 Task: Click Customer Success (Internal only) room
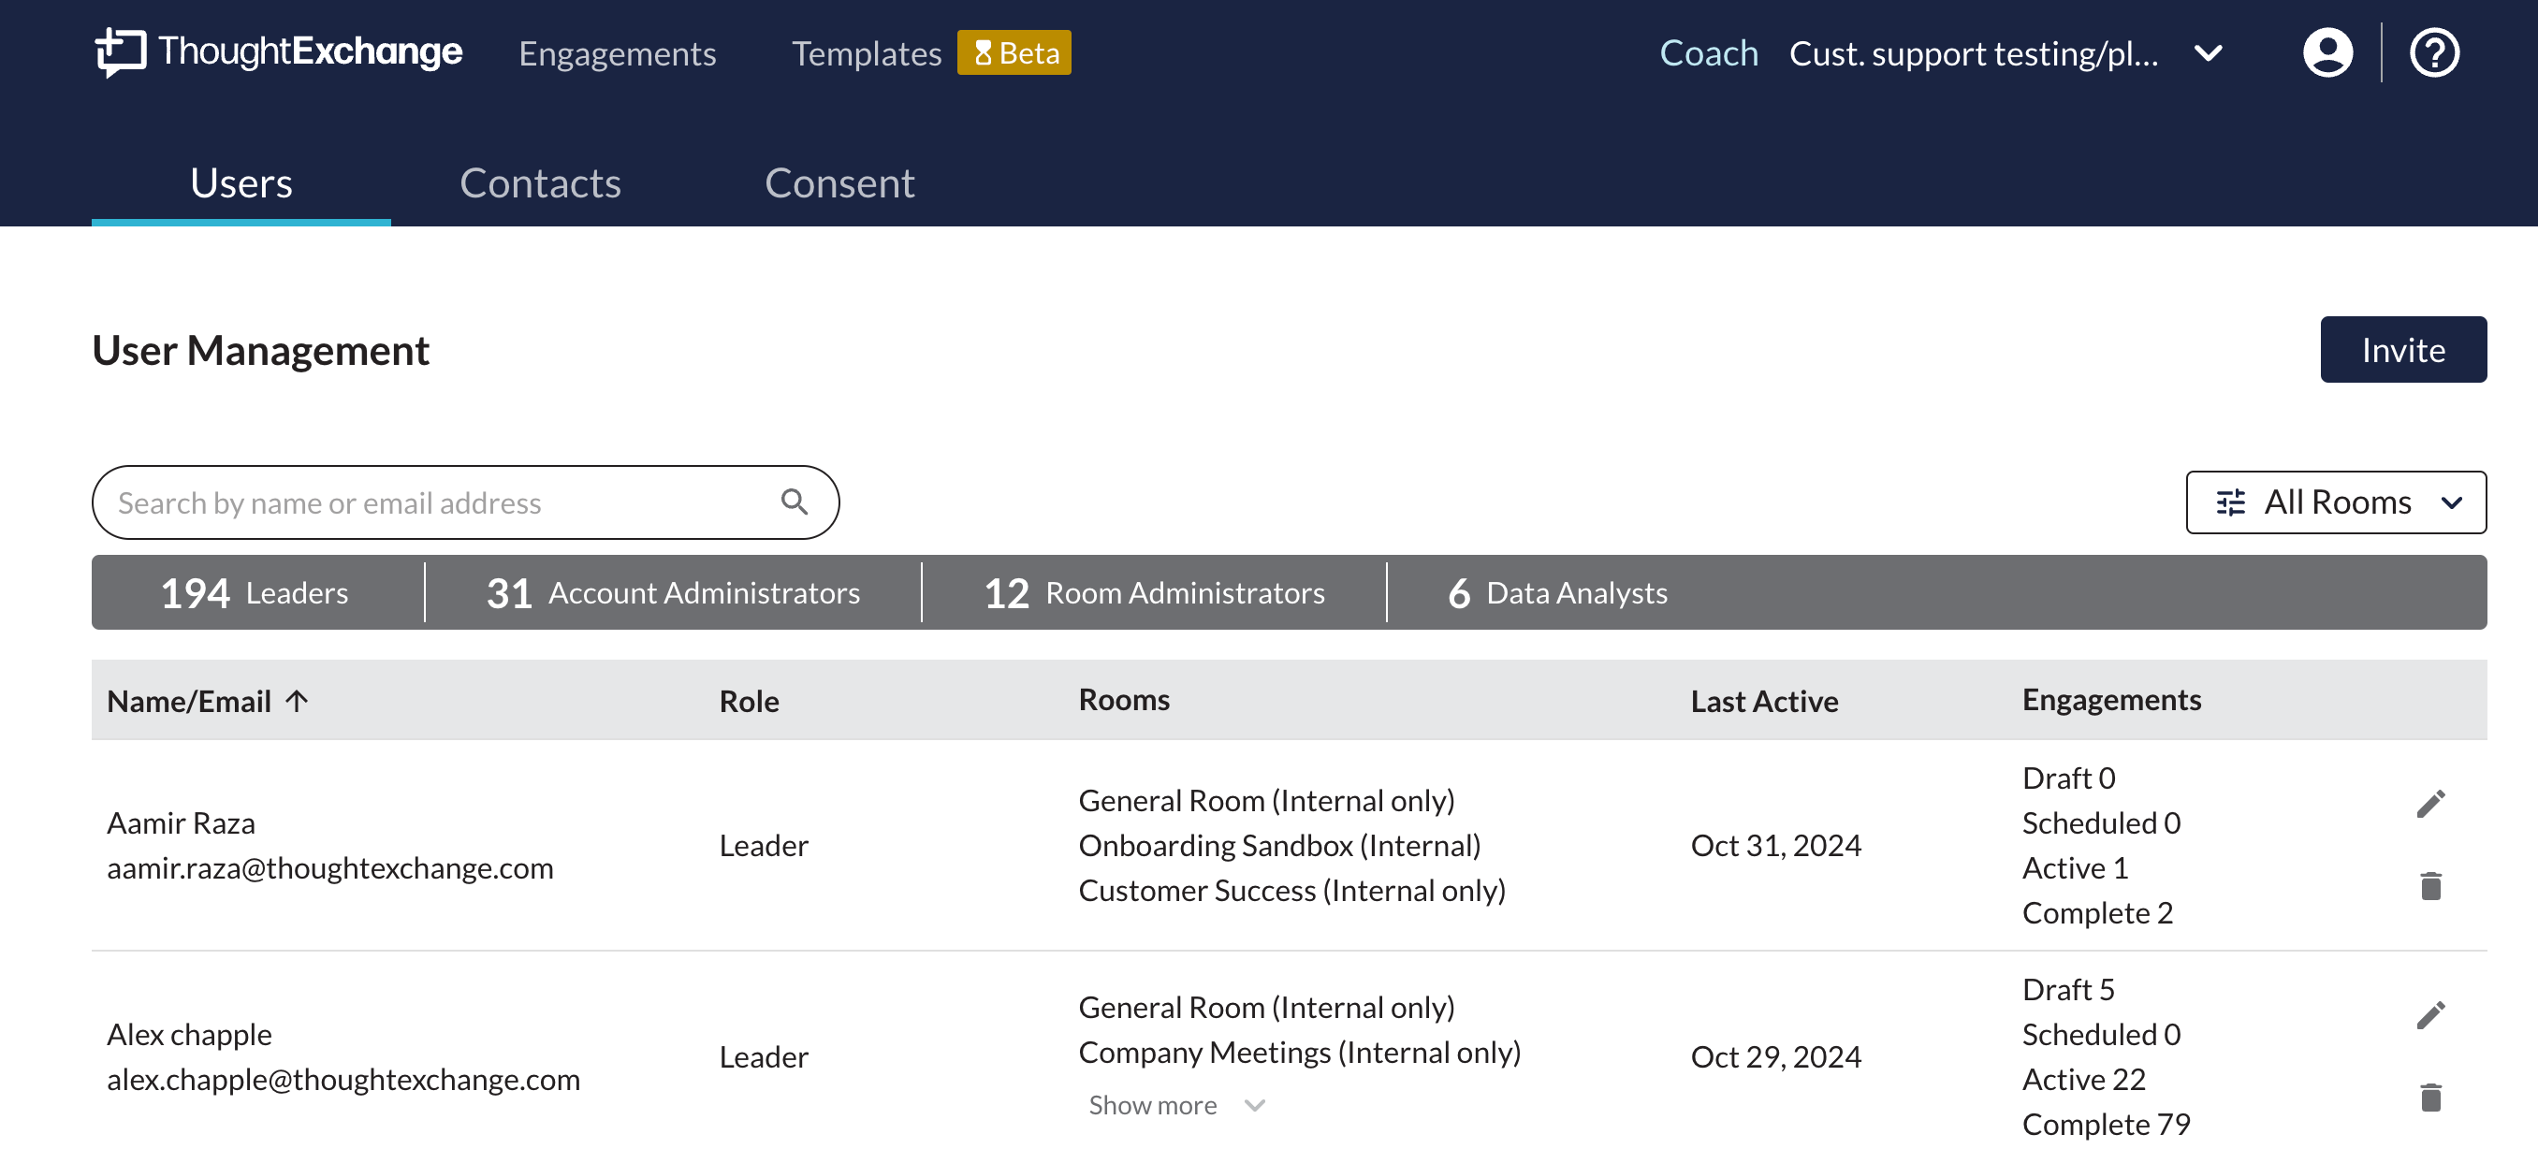(1291, 890)
